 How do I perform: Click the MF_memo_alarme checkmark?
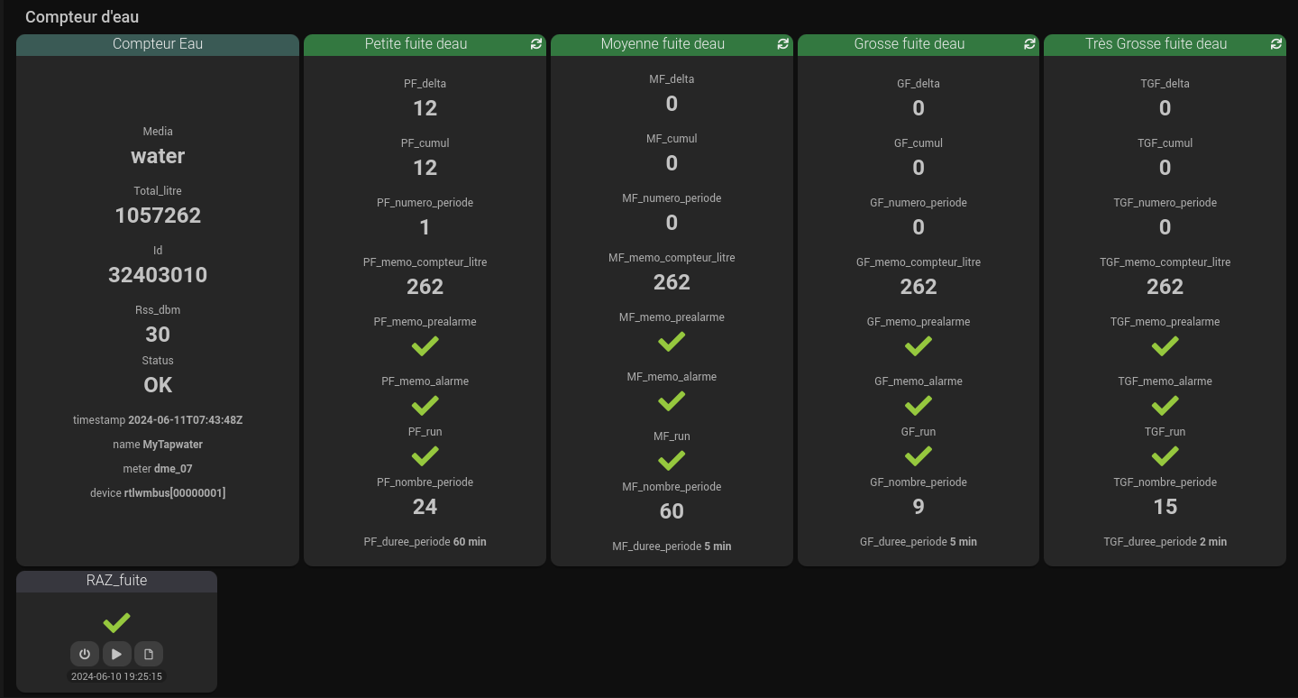point(672,400)
